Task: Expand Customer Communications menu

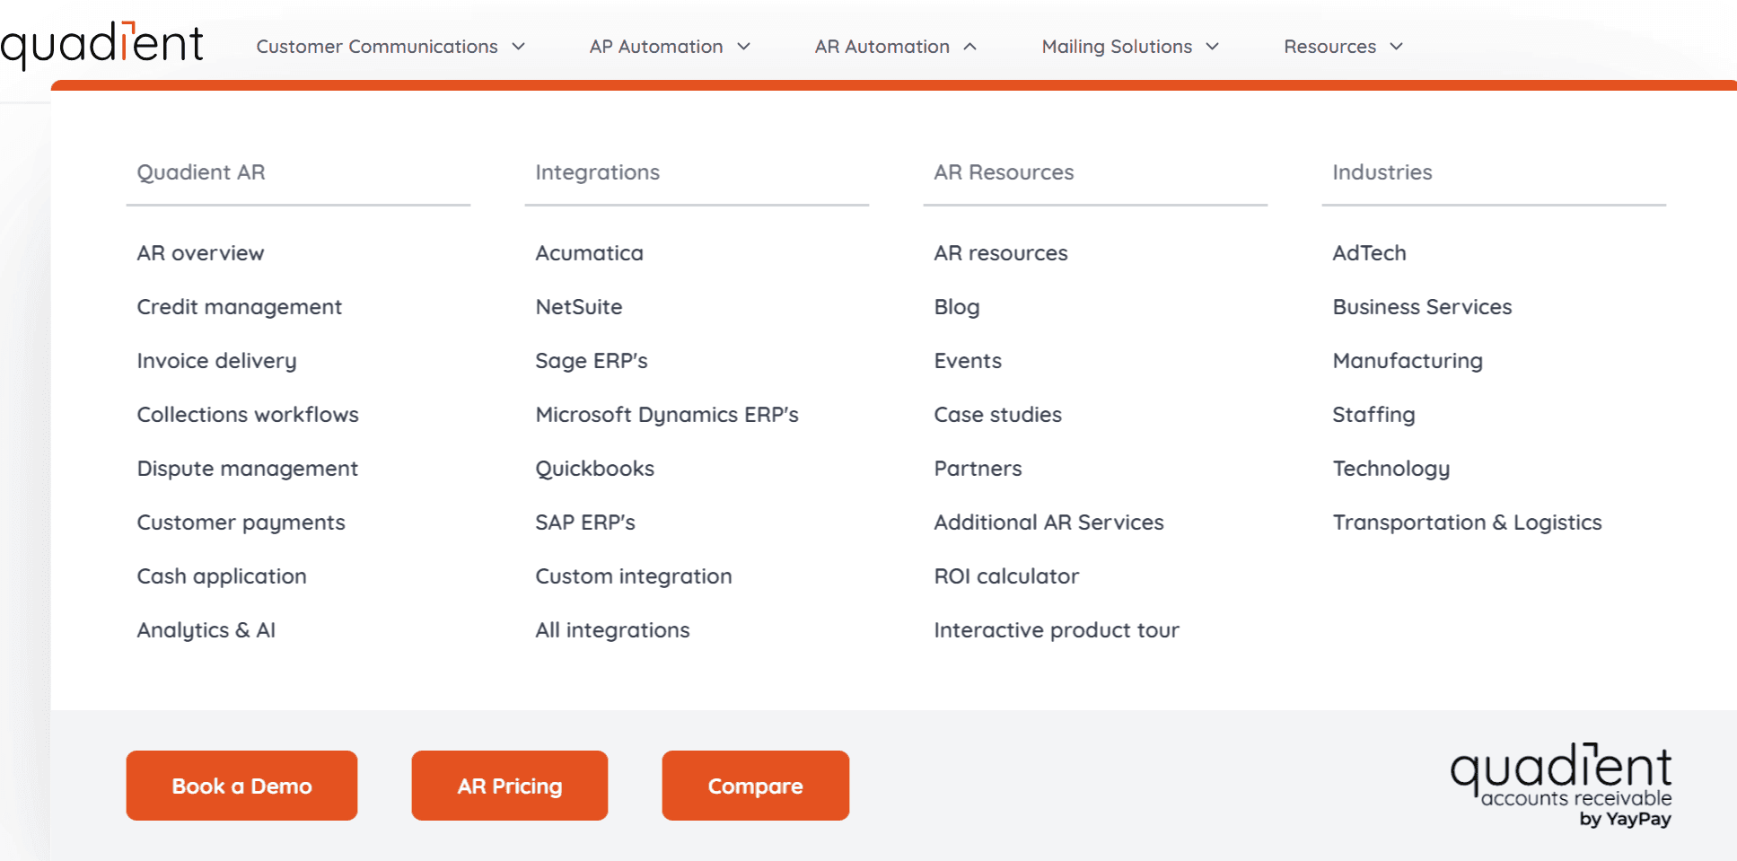Action: click(x=390, y=47)
